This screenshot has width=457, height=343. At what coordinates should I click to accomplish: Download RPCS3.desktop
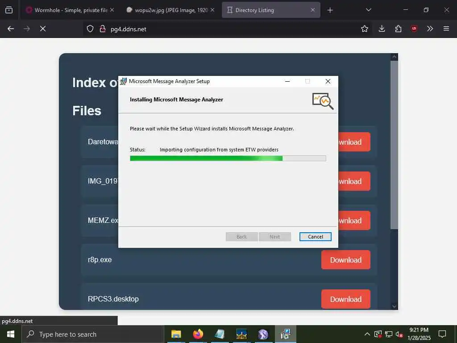coord(346,299)
